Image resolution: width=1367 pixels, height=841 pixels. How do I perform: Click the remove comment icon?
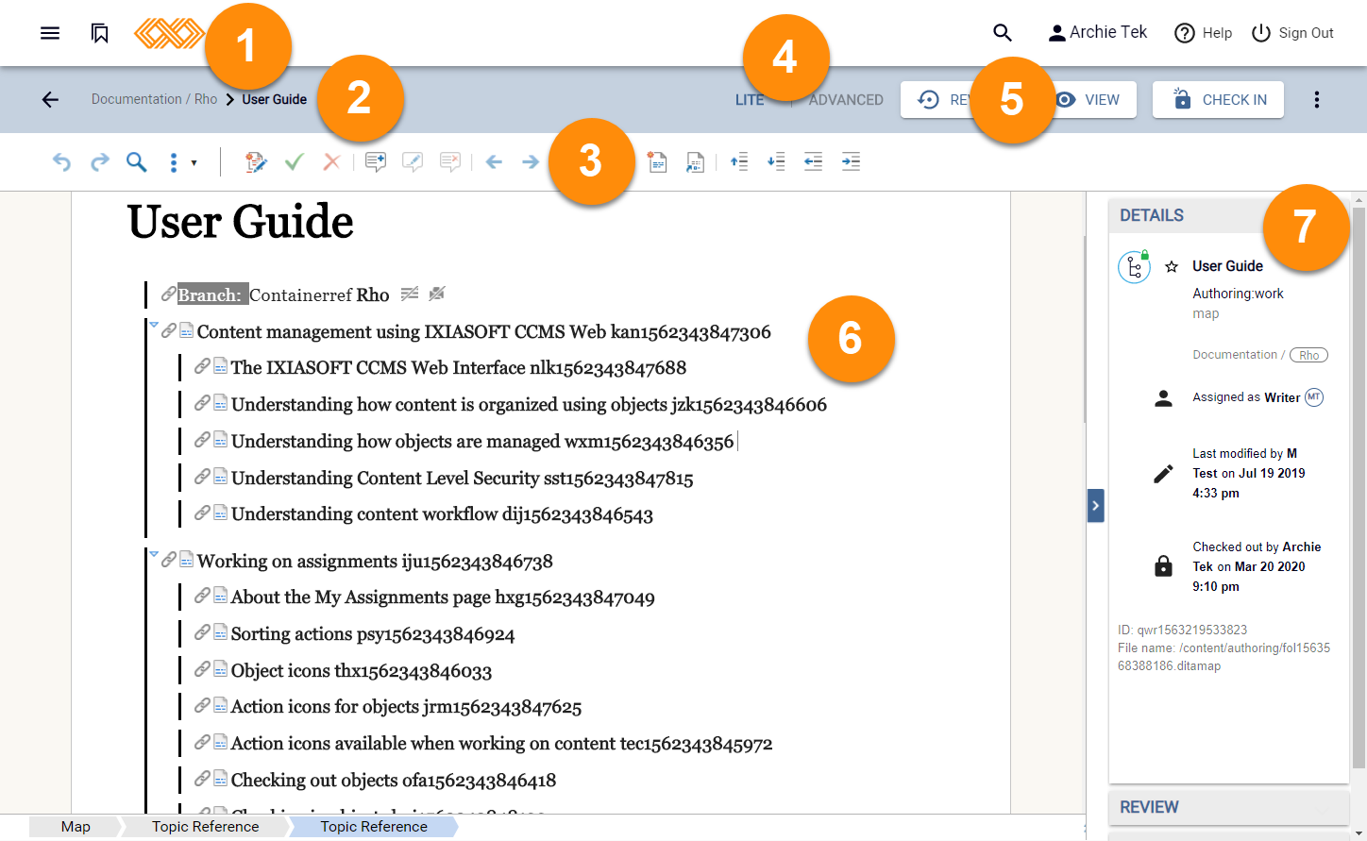point(450,162)
